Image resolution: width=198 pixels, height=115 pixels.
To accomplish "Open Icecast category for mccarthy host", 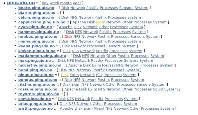I will tap(108, 65).
